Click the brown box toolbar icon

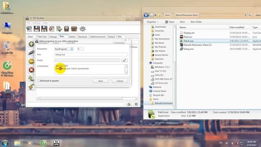[74, 29]
